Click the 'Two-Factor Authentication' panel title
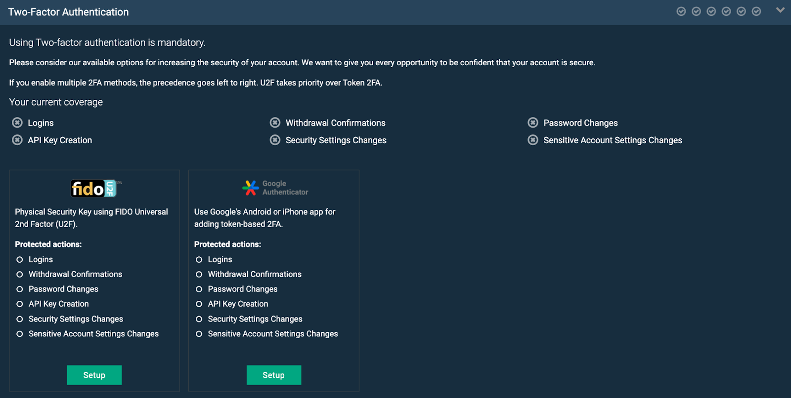The height and width of the screenshot is (398, 791). (68, 12)
